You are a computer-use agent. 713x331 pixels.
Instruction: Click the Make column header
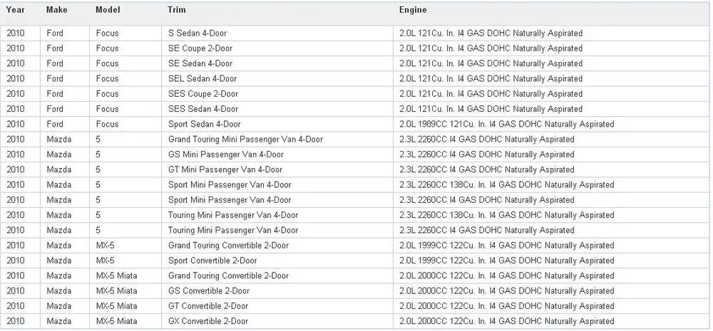pyautogui.click(x=57, y=10)
